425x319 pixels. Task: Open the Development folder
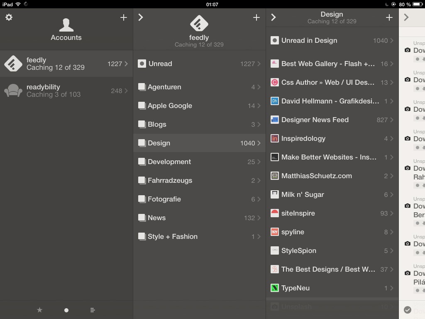(x=199, y=162)
